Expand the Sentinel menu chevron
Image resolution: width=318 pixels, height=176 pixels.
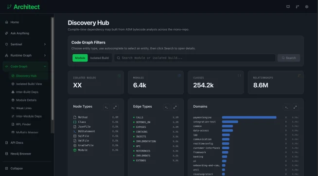(x=45, y=44)
